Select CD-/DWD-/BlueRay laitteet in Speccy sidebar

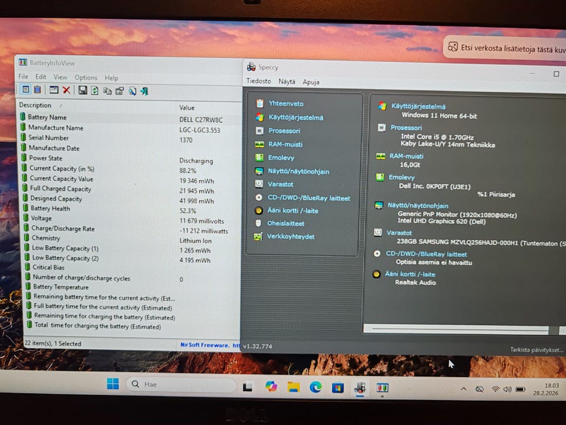(x=308, y=198)
